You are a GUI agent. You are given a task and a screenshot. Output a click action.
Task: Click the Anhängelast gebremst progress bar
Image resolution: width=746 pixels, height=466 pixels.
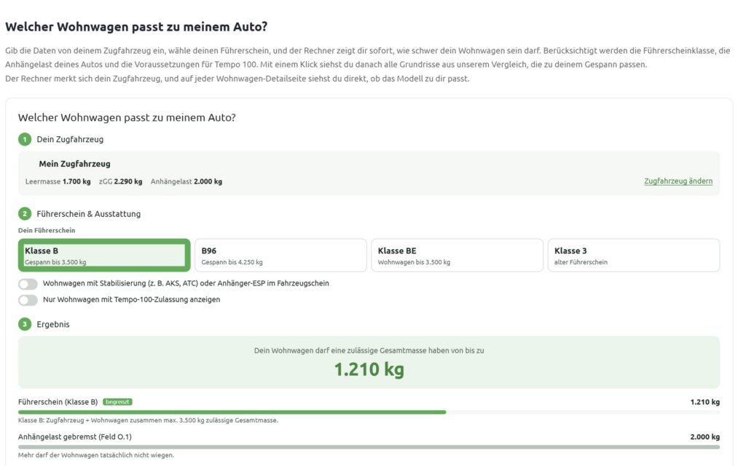pyautogui.click(x=369, y=447)
